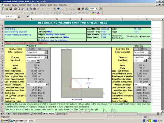This screenshot has width=164, height=123.
Task: Select the English Units radio button
Action: coord(127,36)
